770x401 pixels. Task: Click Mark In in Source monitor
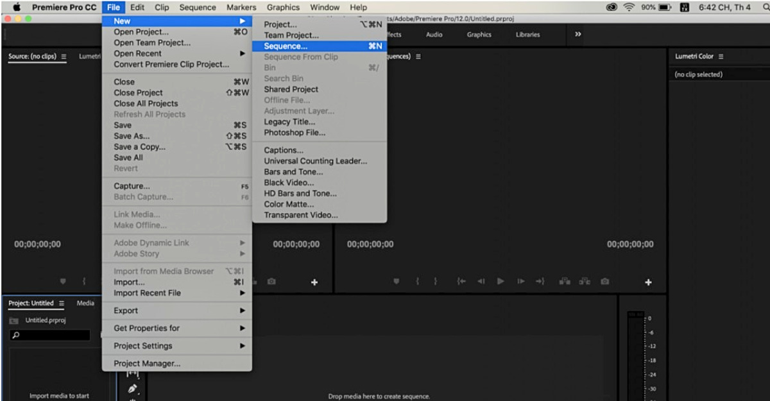84,282
